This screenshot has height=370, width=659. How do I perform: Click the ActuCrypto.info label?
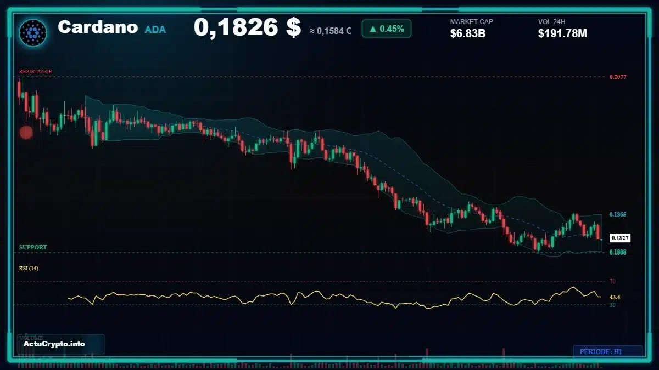coord(54,344)
